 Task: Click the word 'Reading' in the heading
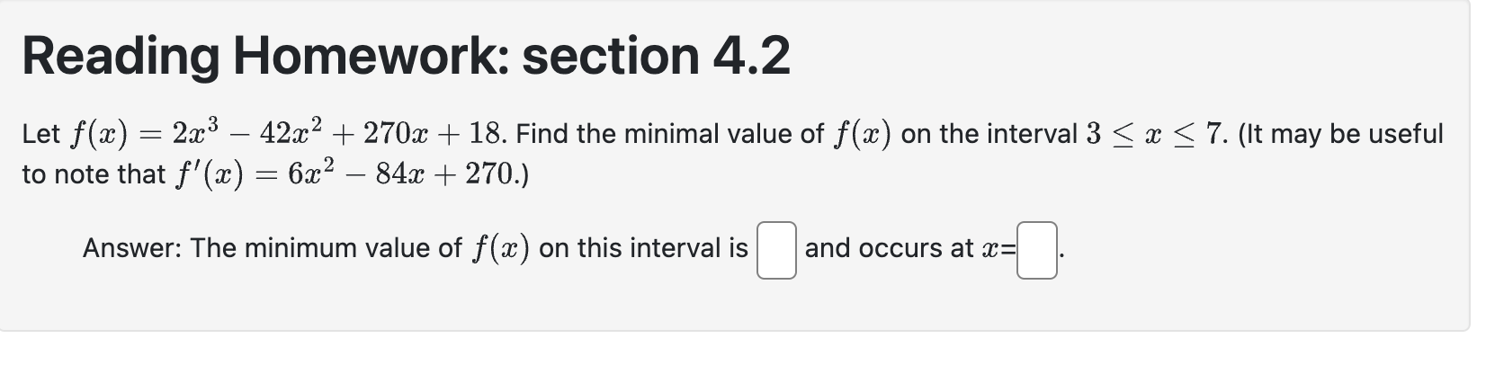pyautogui.click(x=121, y=56)
